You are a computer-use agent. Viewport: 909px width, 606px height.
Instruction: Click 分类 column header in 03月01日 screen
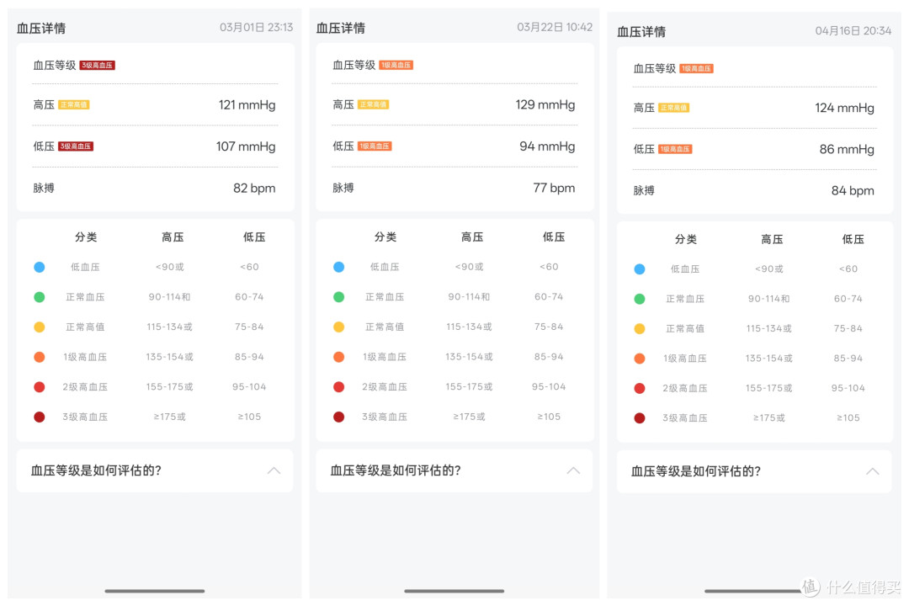click(86, 237)
